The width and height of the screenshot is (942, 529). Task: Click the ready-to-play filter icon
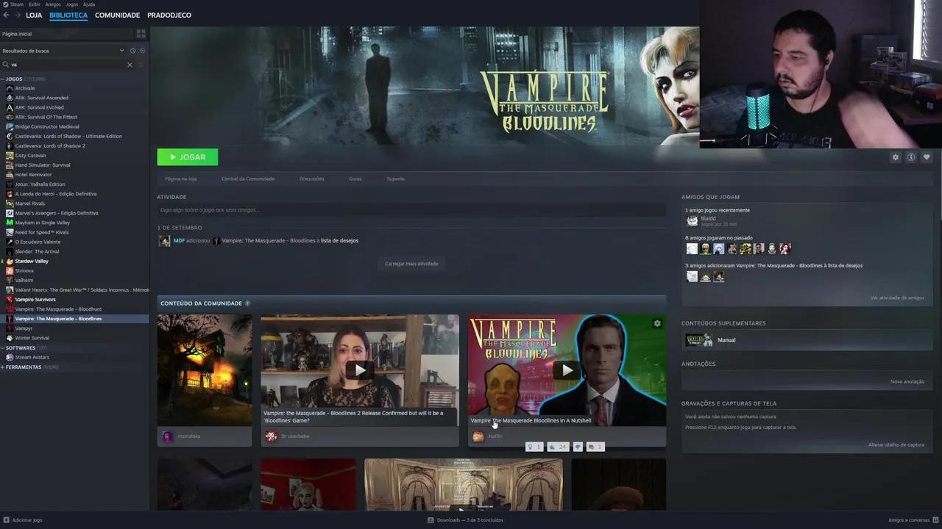click(142, 51)
